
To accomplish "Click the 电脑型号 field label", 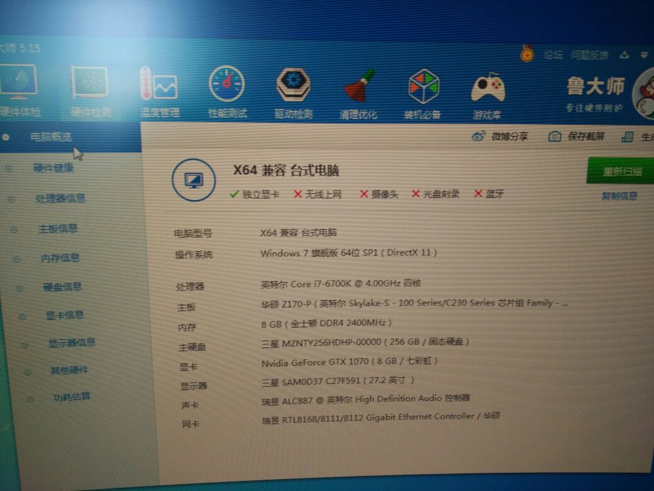I will (192, 234).
